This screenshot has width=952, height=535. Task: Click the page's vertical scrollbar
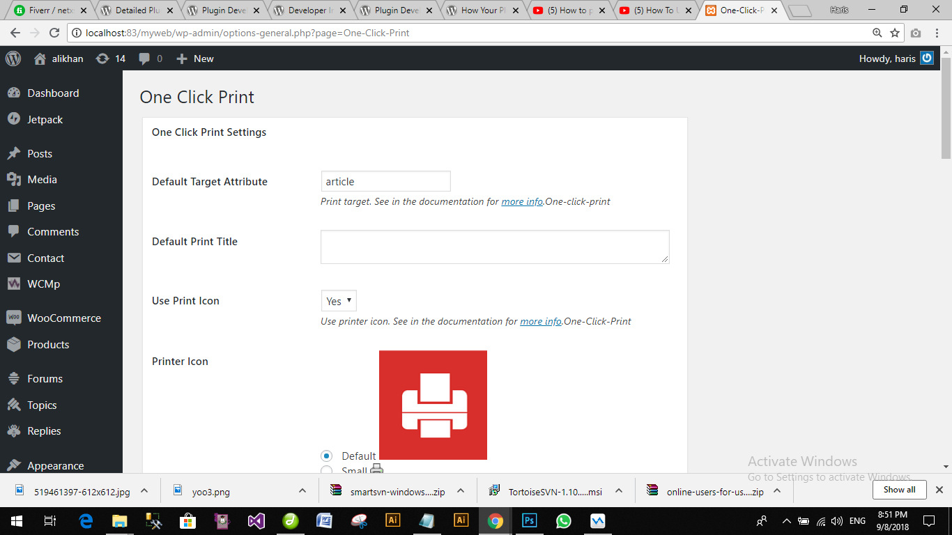[x=946, y=111]
